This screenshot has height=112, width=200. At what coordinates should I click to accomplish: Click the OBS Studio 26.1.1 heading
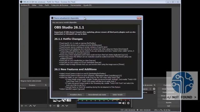pyautogui.click(x=69, y=27)
